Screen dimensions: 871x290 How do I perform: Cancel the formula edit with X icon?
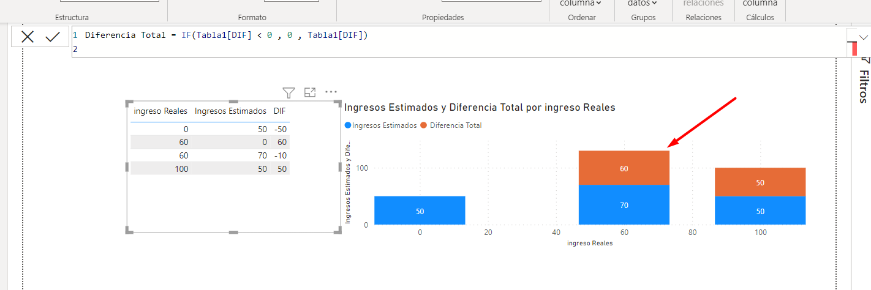[28, 37]
